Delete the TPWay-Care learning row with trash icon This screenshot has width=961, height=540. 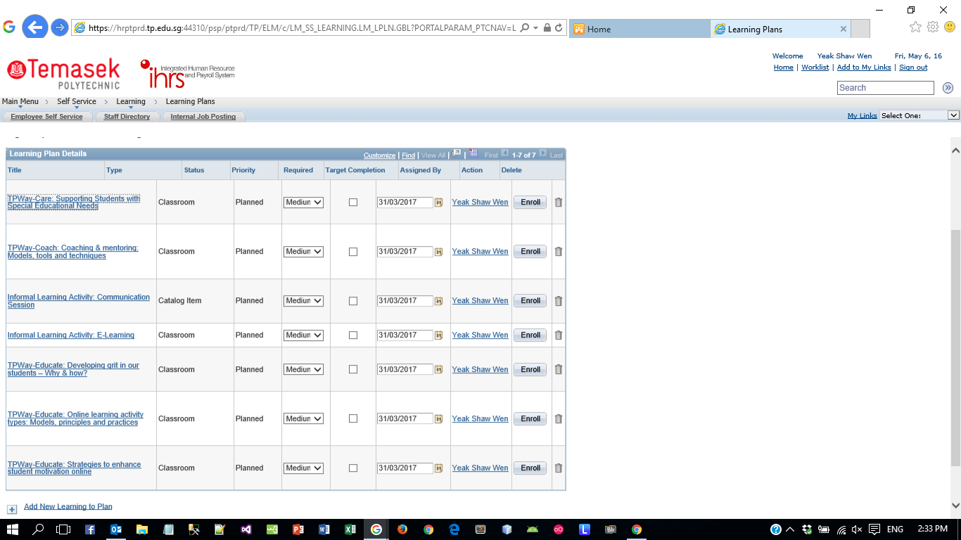point(559,202)
